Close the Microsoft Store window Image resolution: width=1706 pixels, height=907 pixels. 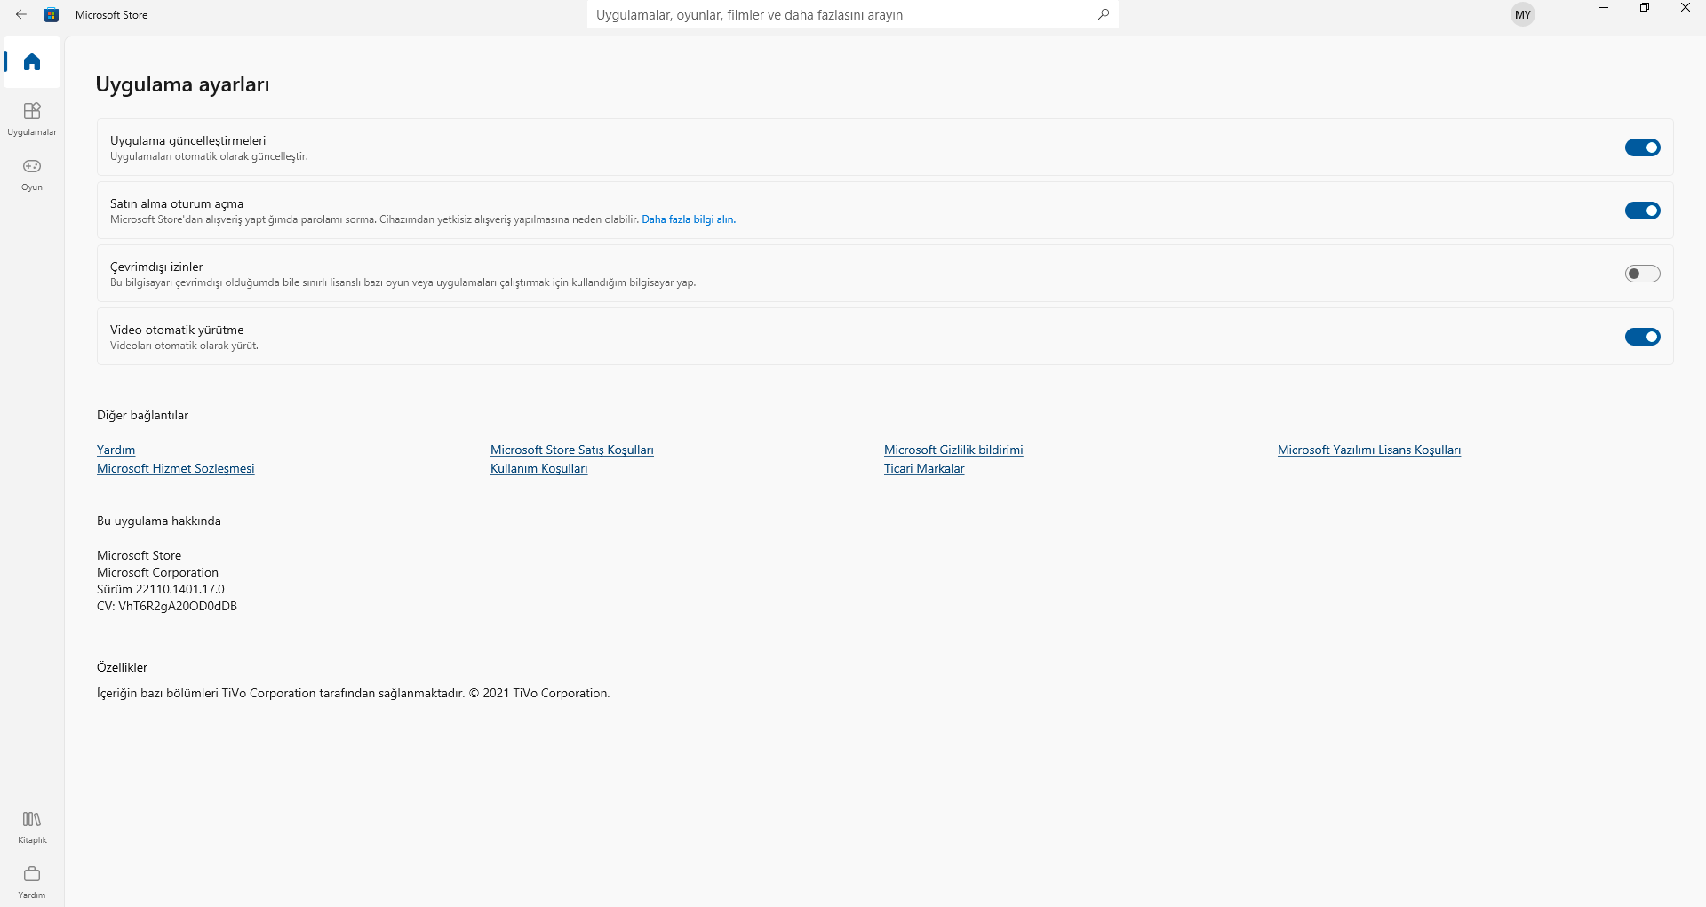(1686, 8)
